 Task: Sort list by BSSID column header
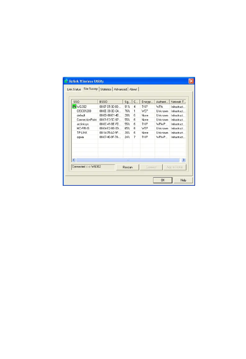[x=111, y=102]
